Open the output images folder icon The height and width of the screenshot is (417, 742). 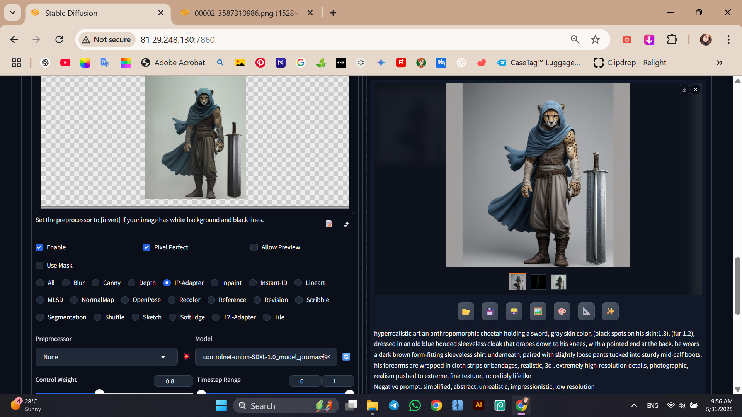[466, 312]
